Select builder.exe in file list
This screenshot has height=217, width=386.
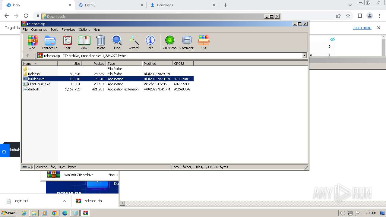coord(107,79)
